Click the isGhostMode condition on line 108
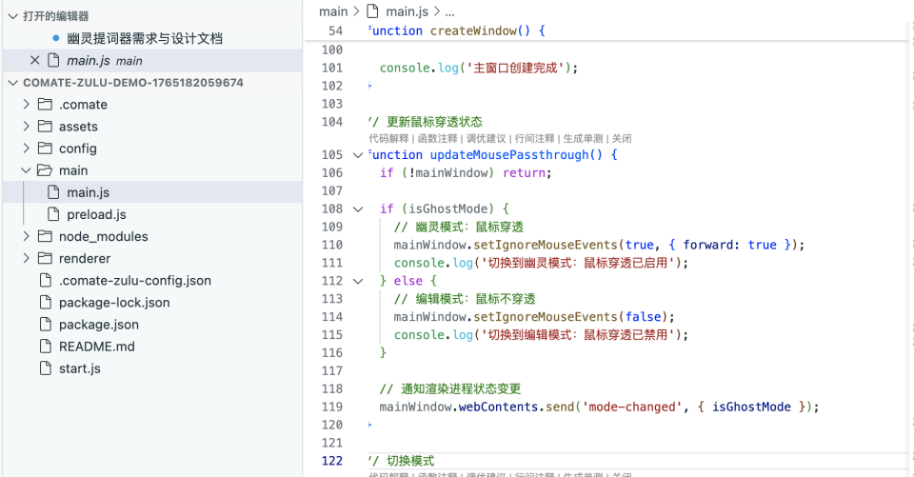The image size is (914, 477). coord(447,209)
